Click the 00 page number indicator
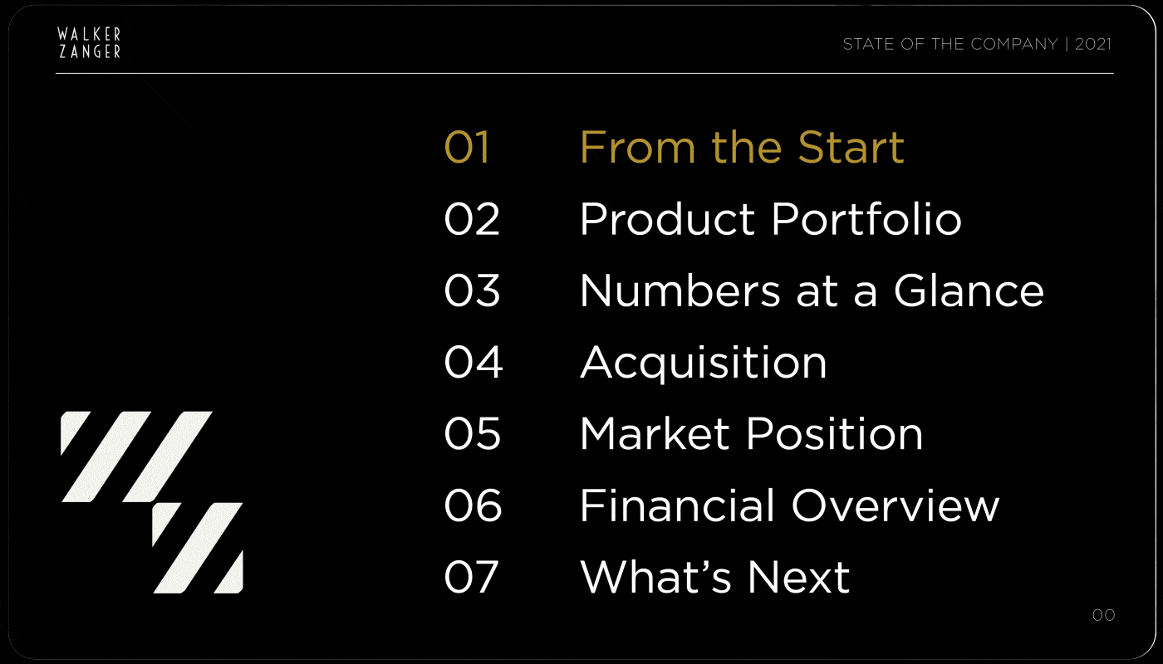This screenshot has width=1163, height=664. click(x=1104, y=615)
